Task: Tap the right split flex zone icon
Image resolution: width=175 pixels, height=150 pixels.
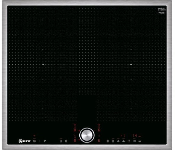Action: [x=108, y=141]
